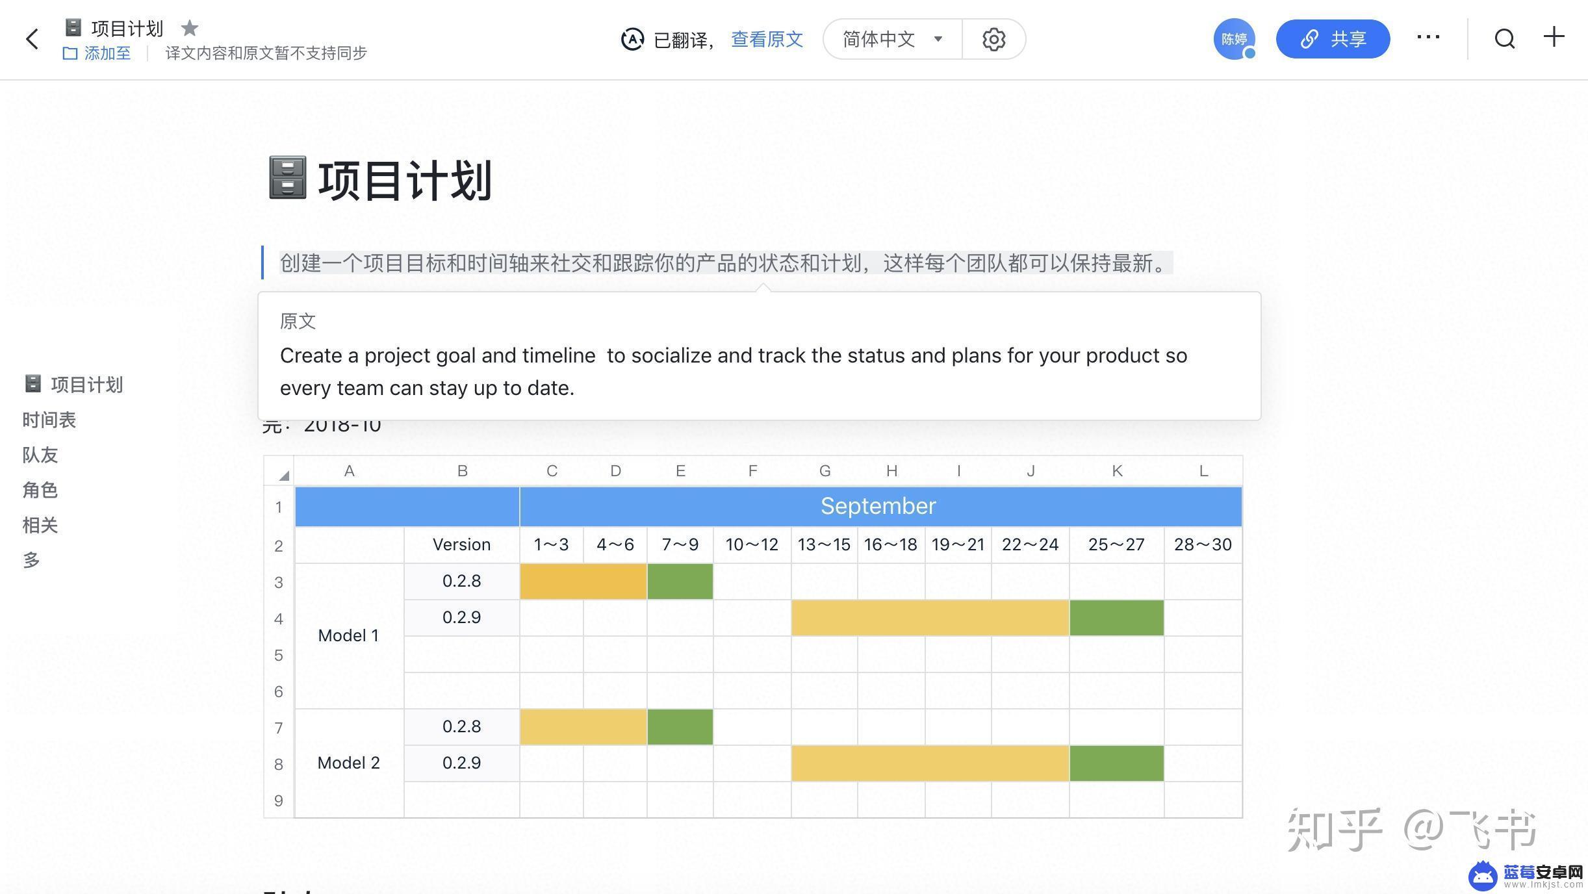Click Model 2 version 0.2.8 cell
Image resolution: width=1588 pixels, height=894 pixels.
[x=462, y=726]
